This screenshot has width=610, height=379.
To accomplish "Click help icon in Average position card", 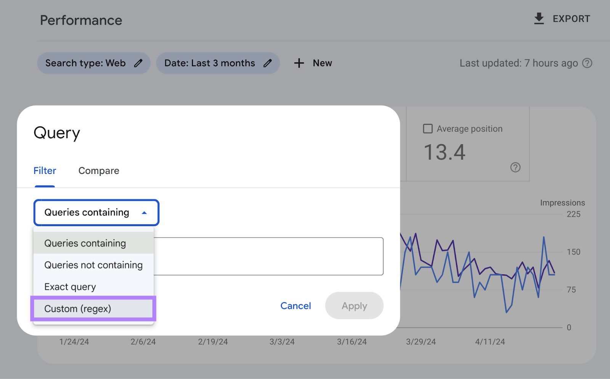I will 515,167.
